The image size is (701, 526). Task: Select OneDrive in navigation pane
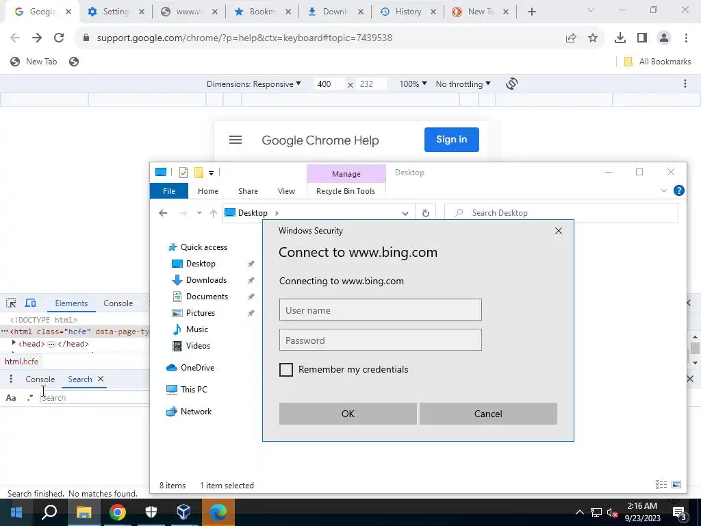pos(197,368)
